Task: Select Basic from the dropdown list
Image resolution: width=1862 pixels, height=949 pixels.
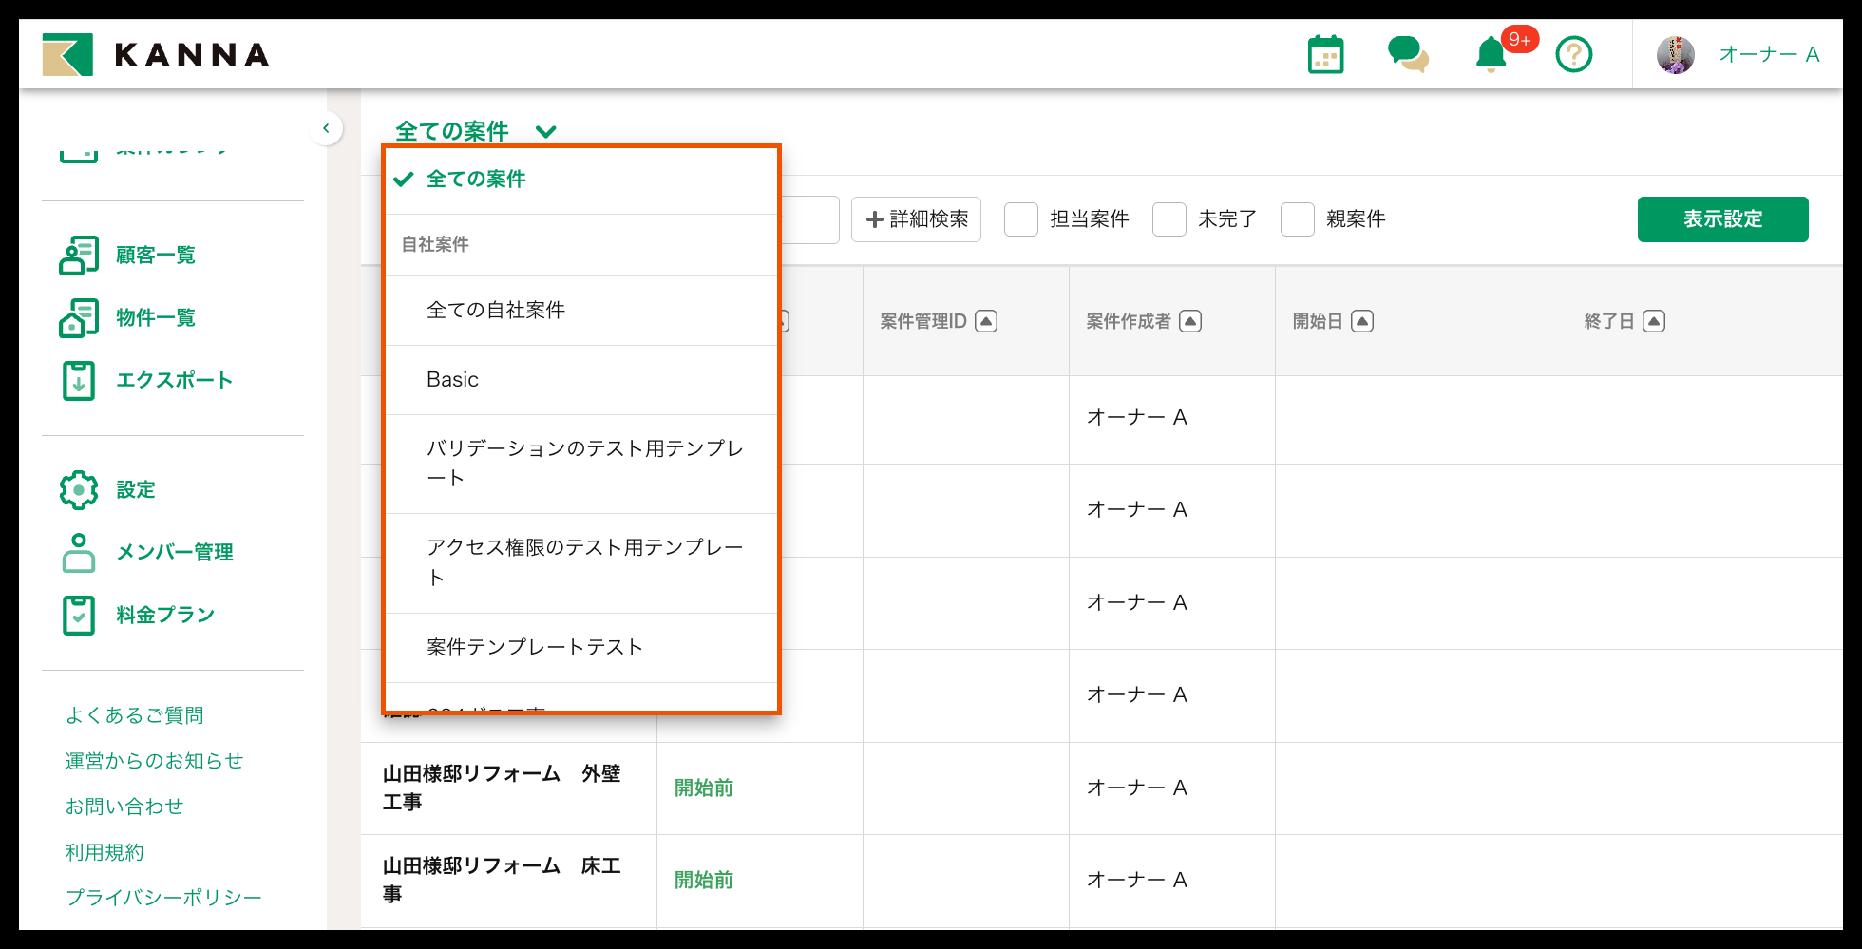Action: tap(453, 380)
